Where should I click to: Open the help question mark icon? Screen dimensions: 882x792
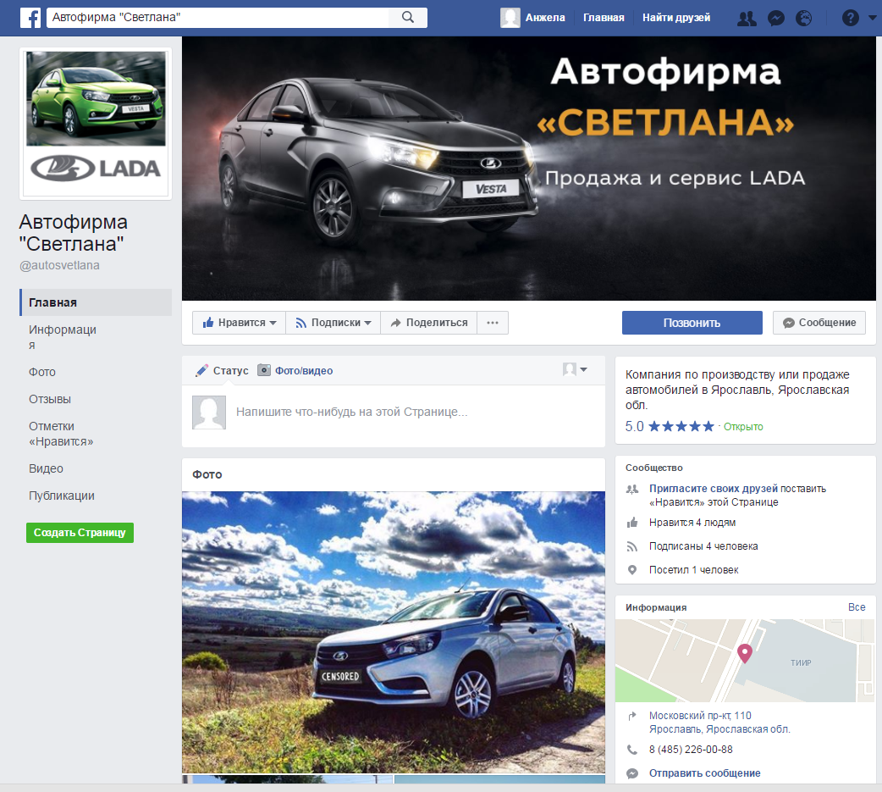tap(850, 18)
